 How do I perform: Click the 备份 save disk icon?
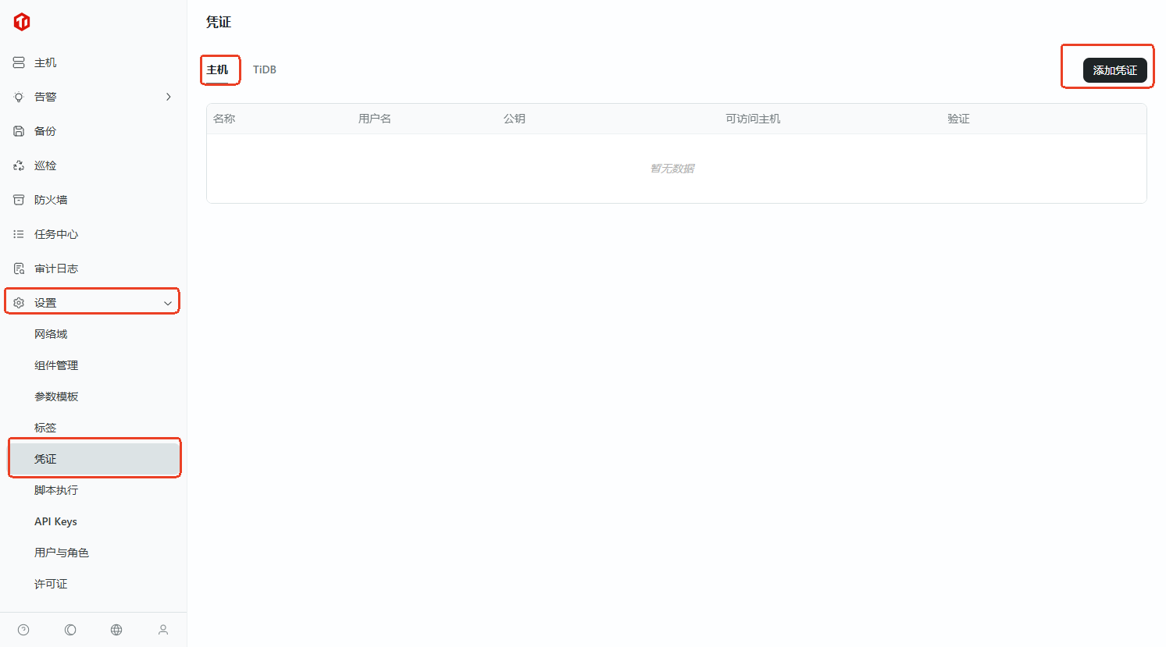(19, 131)
